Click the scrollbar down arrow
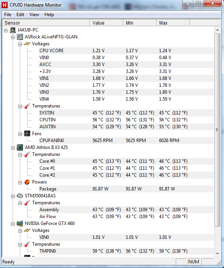This screenshot has height=268, width=224. (217, 254)
